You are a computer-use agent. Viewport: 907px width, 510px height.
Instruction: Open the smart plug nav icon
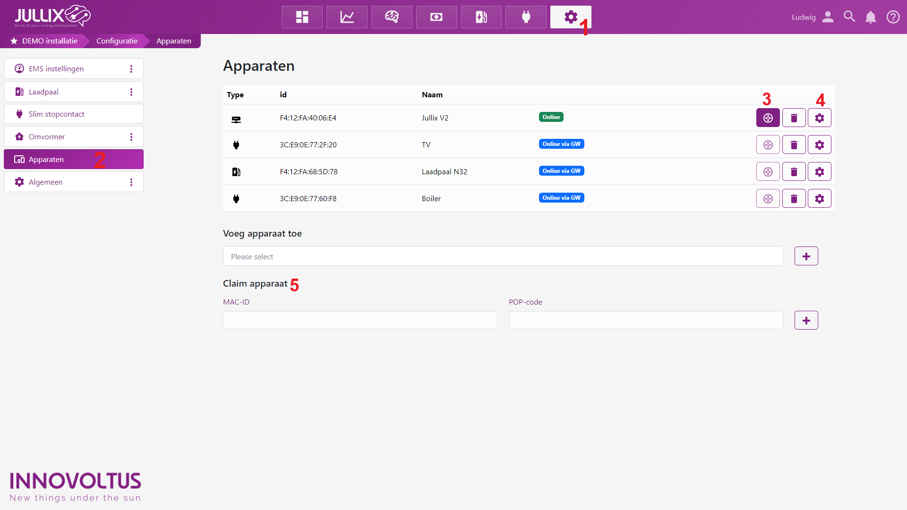click(526, 17)
